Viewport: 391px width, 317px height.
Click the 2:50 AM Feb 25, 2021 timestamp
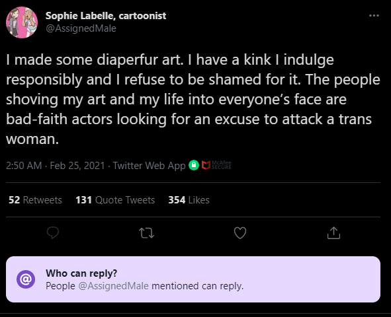(x=56, y=166)
